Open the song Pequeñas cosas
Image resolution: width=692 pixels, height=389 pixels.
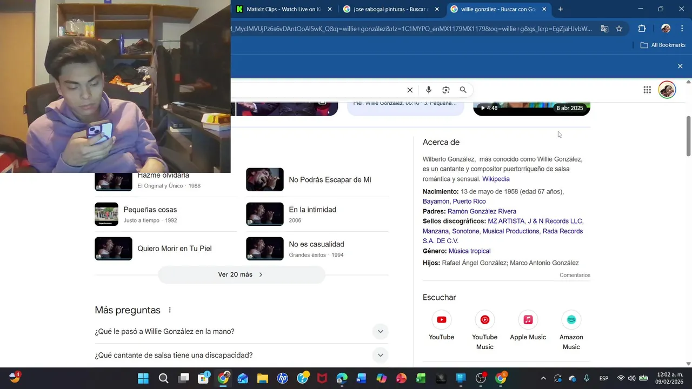click(x=166, y=214)
